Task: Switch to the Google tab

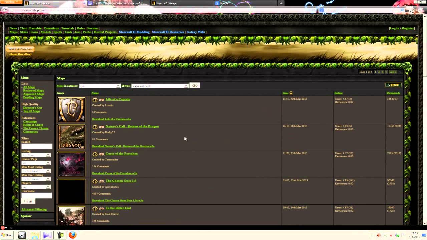Action: tap(245, 3)
